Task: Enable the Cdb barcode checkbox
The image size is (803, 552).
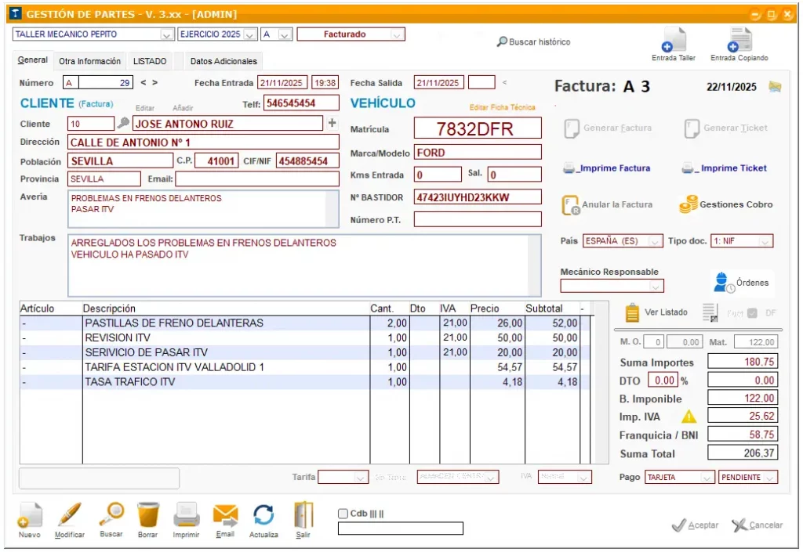Action: tap(343, 514)
